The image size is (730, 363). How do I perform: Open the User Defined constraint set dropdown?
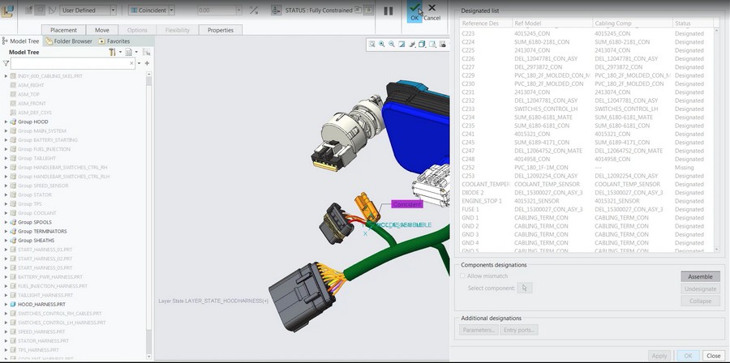coord(88,11)
